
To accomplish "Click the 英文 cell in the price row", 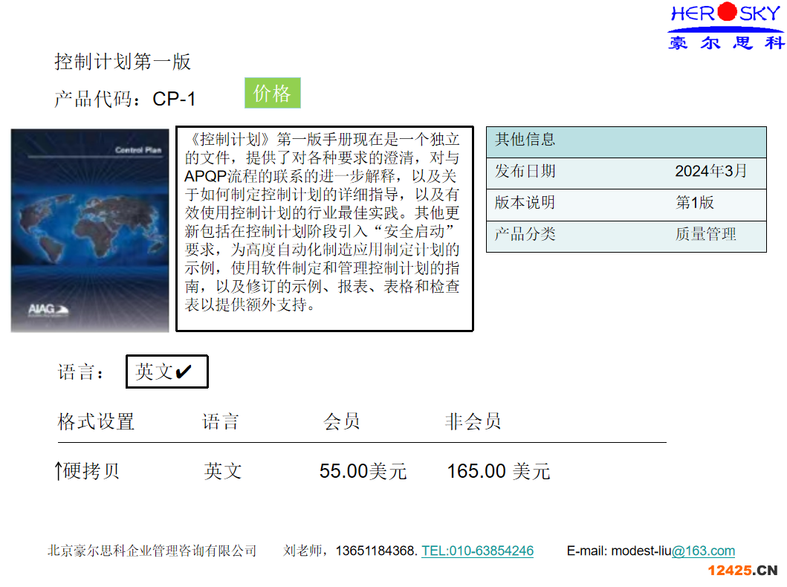I will pyautogui.click(x=223, y=470).
